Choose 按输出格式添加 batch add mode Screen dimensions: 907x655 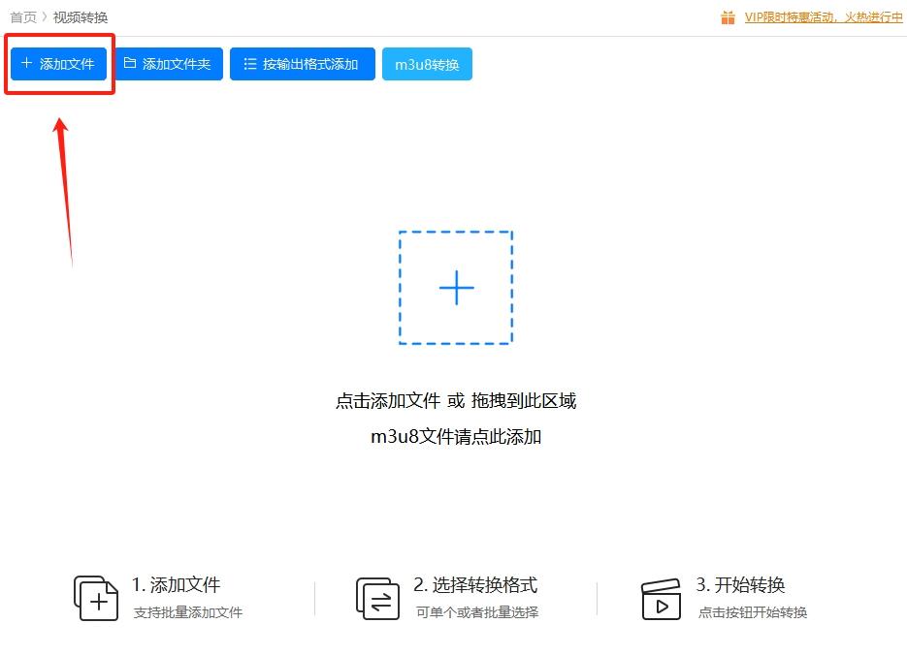pyautogui.click(x=303, y=63)
